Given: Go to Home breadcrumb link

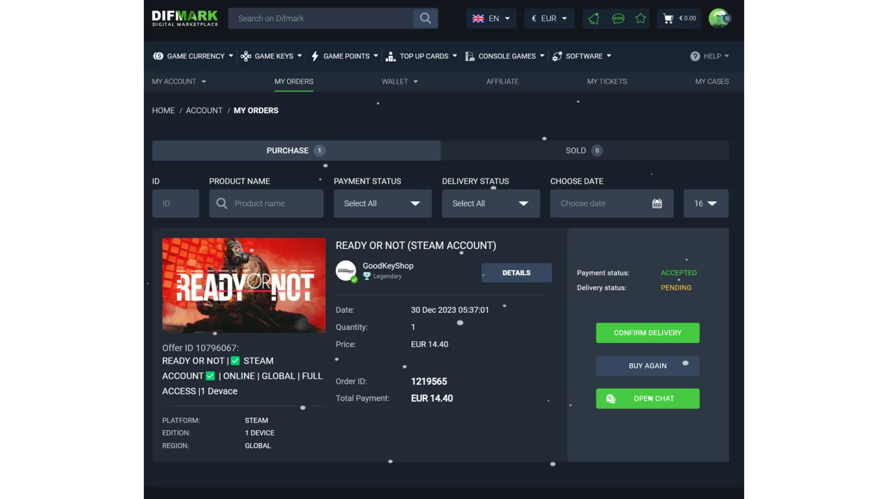Looking at the screenshot, I should 163,110.
